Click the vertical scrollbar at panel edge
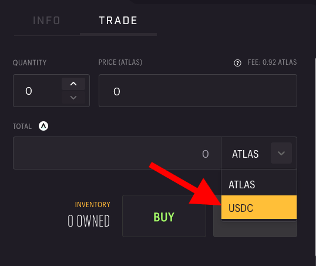316x266 pixels. (x=315, y=162)
